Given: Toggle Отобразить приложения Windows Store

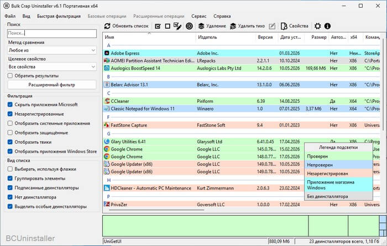Looking at the screenshot, I should pos(10,151).
